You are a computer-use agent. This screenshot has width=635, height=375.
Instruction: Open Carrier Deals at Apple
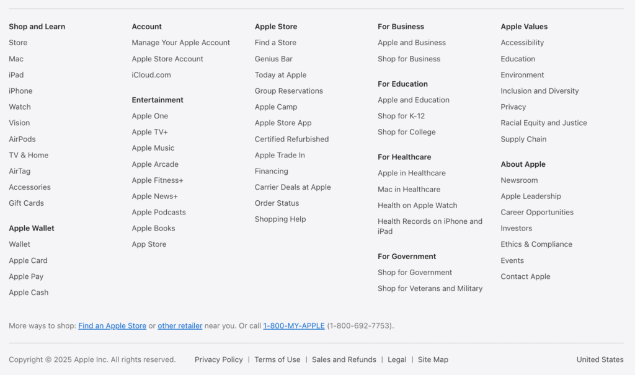(x=293, y=187)
